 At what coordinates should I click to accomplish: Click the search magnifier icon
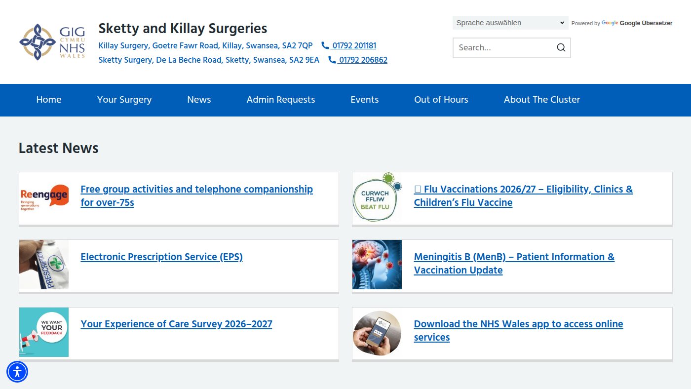[x=561, y=48]
